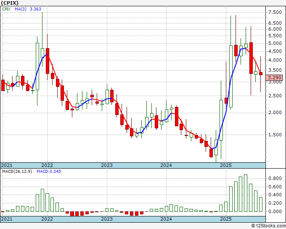Click 2023 on price chart time axis

point(107,165)
